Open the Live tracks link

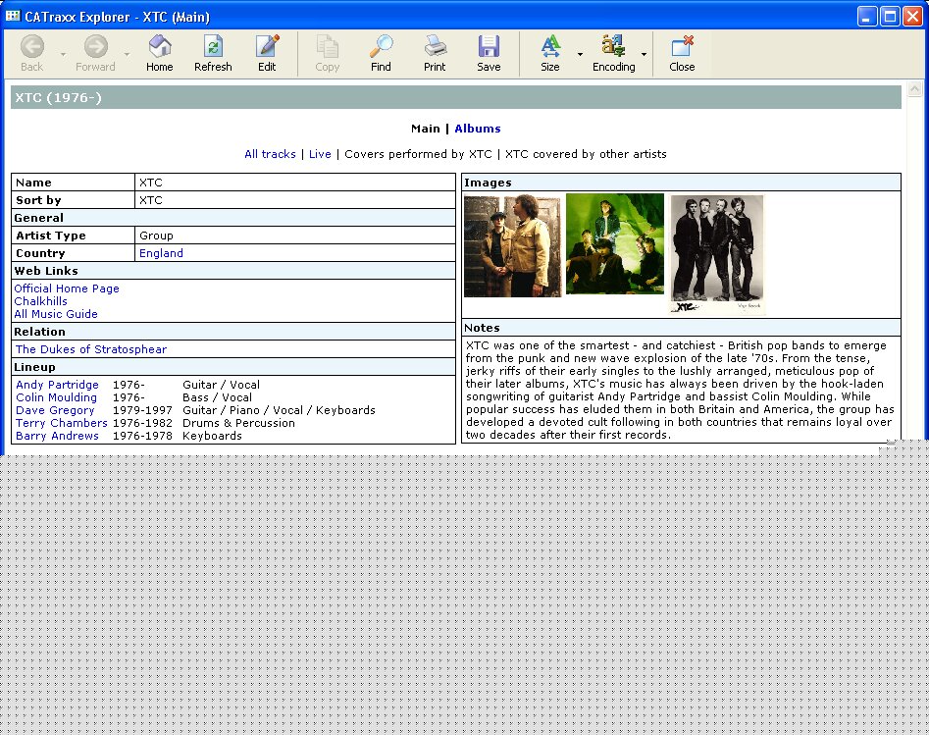320,154
